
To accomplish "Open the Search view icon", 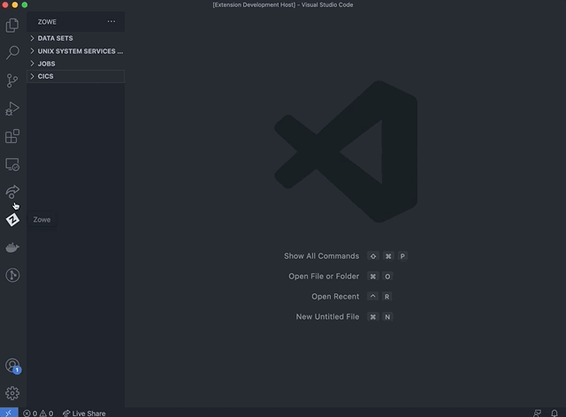I will click(x=12, y=53).
